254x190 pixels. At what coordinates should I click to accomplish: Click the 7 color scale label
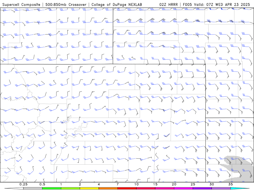(x=117, y=184)
